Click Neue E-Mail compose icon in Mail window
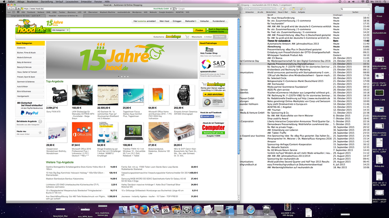The image size is (389, 218). (283, 9)
